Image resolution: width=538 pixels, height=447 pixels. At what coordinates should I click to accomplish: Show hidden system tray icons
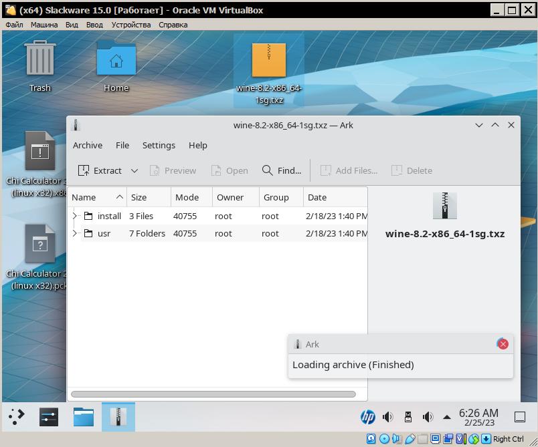(447, 418)
